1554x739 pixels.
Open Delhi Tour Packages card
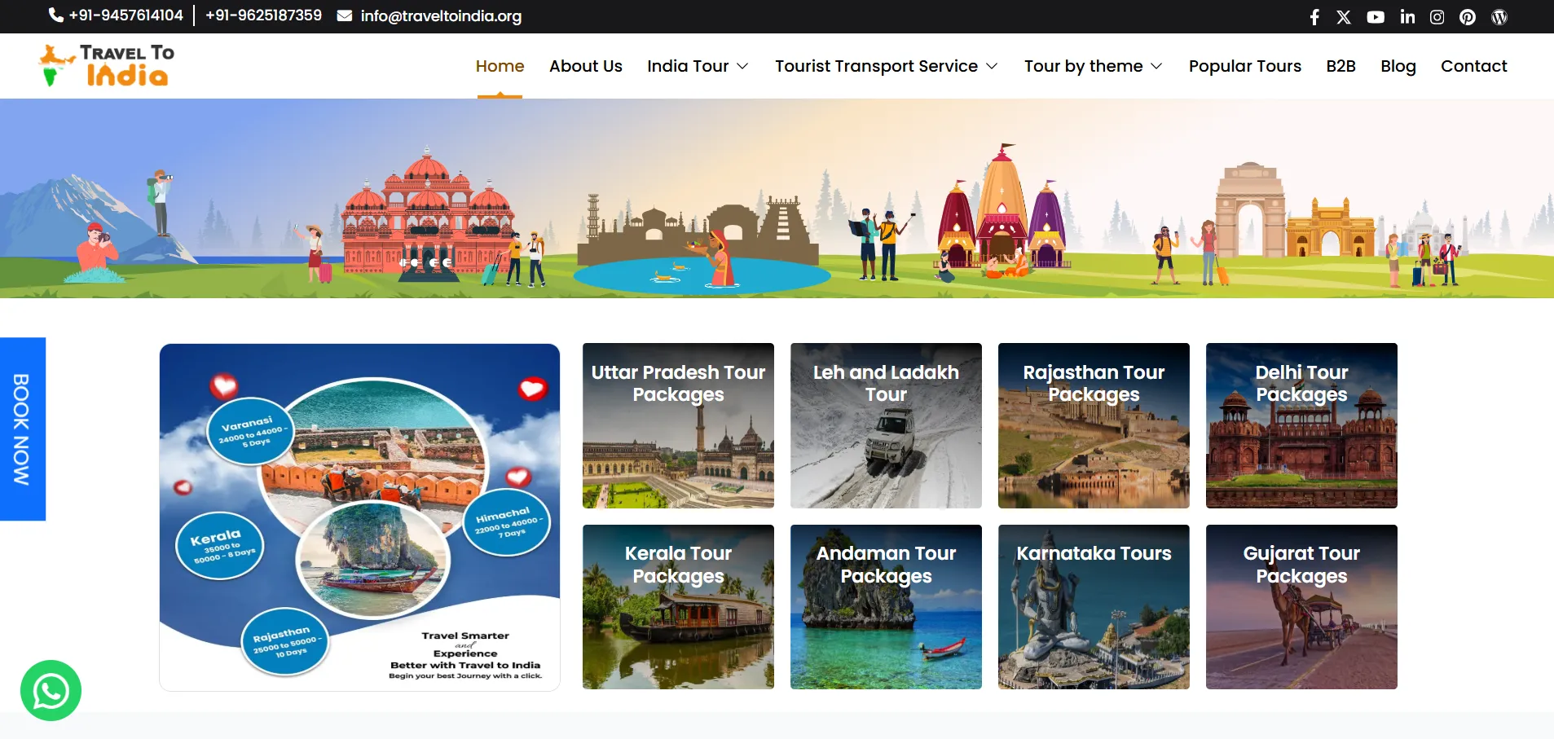[1301, 425]
